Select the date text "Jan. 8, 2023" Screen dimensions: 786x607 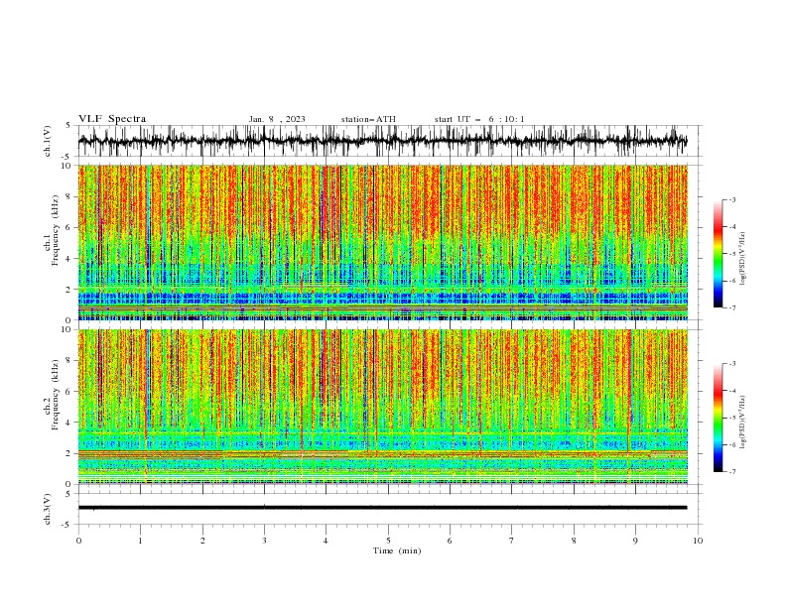(277, 119)
